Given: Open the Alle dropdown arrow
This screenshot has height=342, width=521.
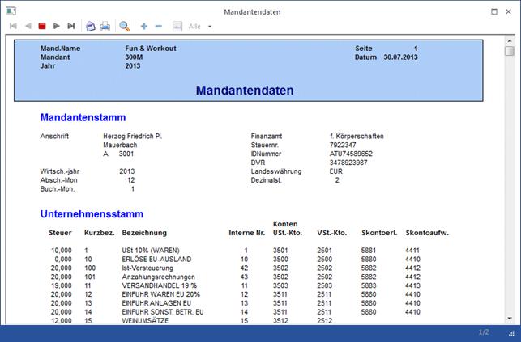Looking at the screenshot, I should (x=210, y=27).
